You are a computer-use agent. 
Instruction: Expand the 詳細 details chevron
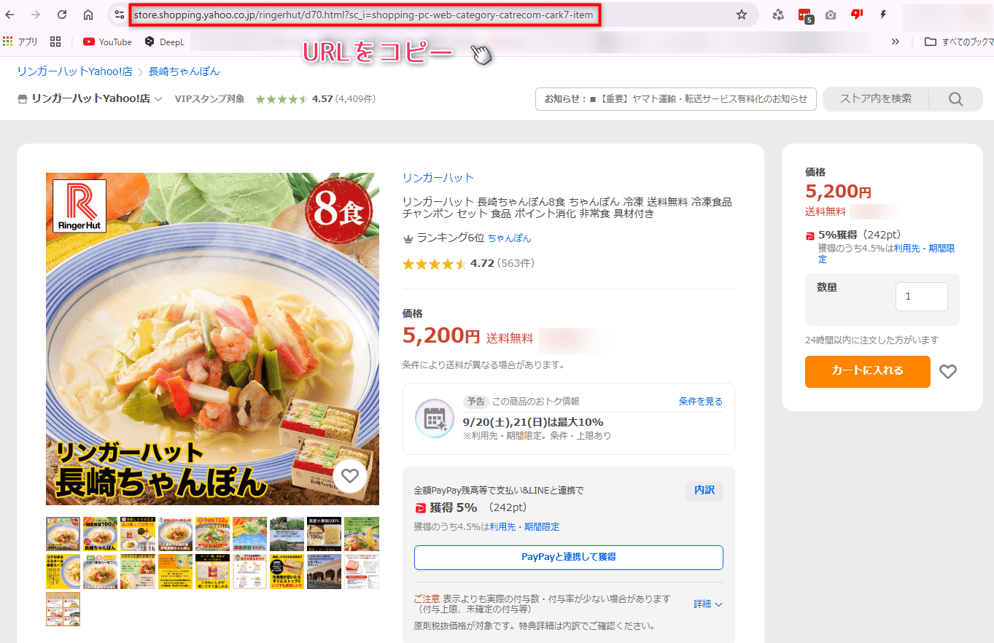pos(718,604)
